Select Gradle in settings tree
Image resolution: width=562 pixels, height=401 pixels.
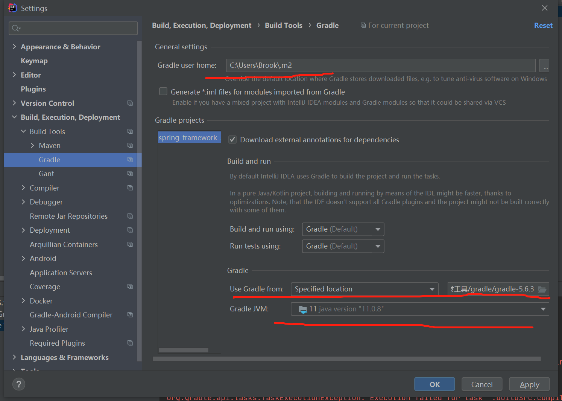click(x=73, y=160)
